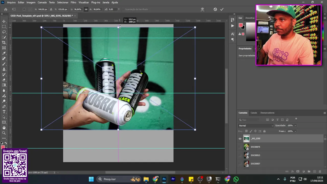Select the Spot Healing Brush tool
This screenshot has width=327, height=184.
pyautogui.click(x=4, y=59)
